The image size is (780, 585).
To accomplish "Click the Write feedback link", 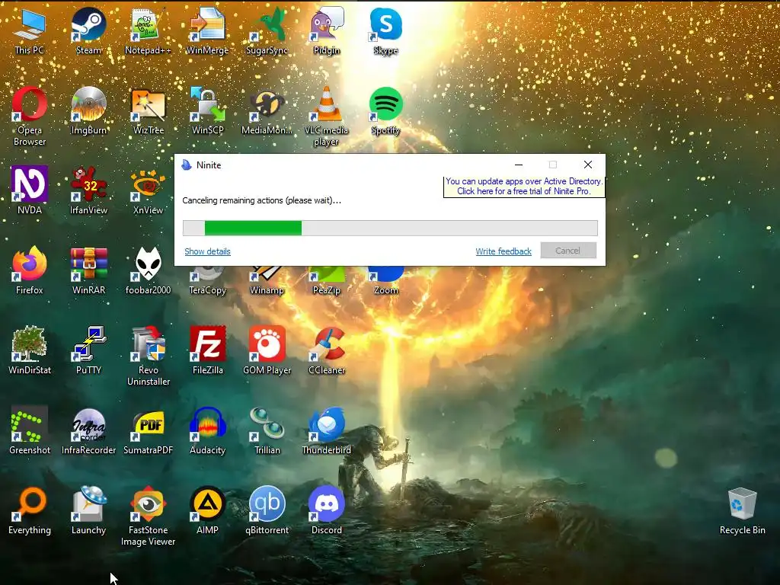I will tap(503, 251).
